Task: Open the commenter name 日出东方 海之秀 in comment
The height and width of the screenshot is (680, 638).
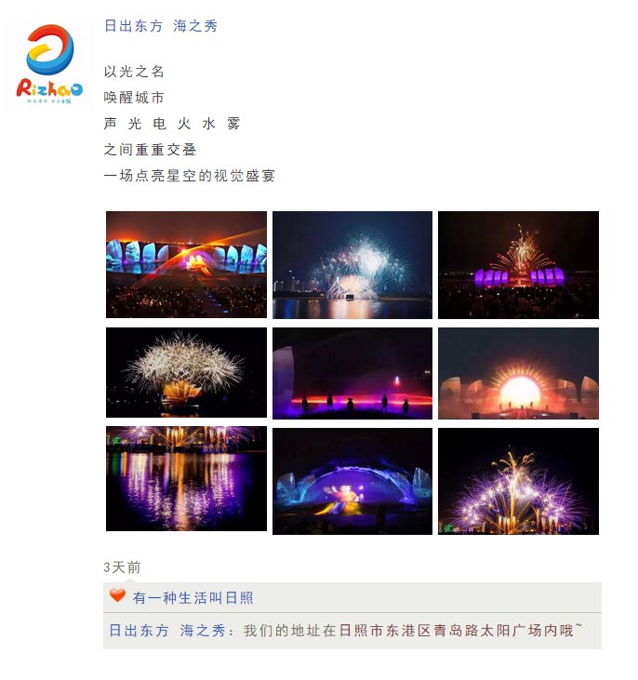Action: click(x=167, y=630)
